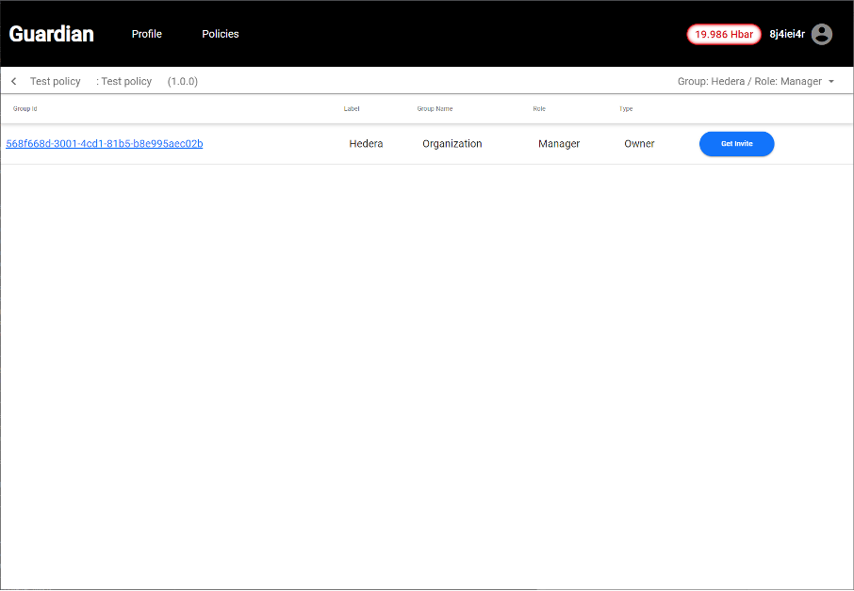
Task: Click the policy version (1.0.0) text
Action: coord(183,82)
